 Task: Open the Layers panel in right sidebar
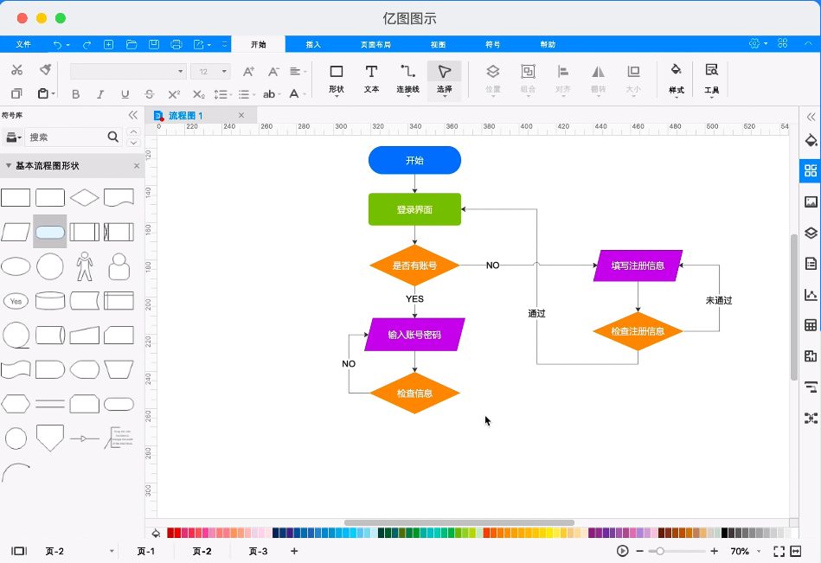point(811,232)
